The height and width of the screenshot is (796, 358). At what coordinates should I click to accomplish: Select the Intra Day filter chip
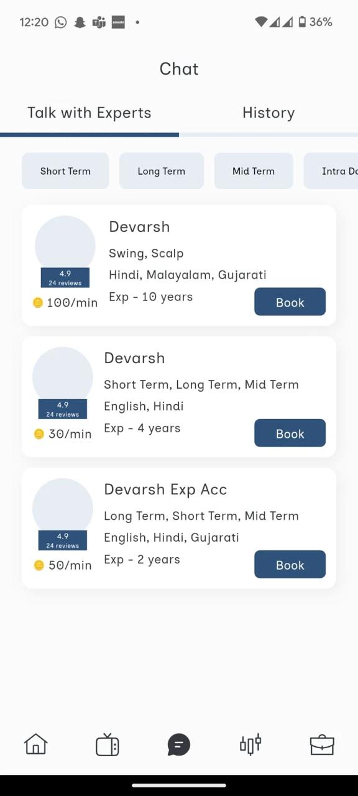[331, 171]
